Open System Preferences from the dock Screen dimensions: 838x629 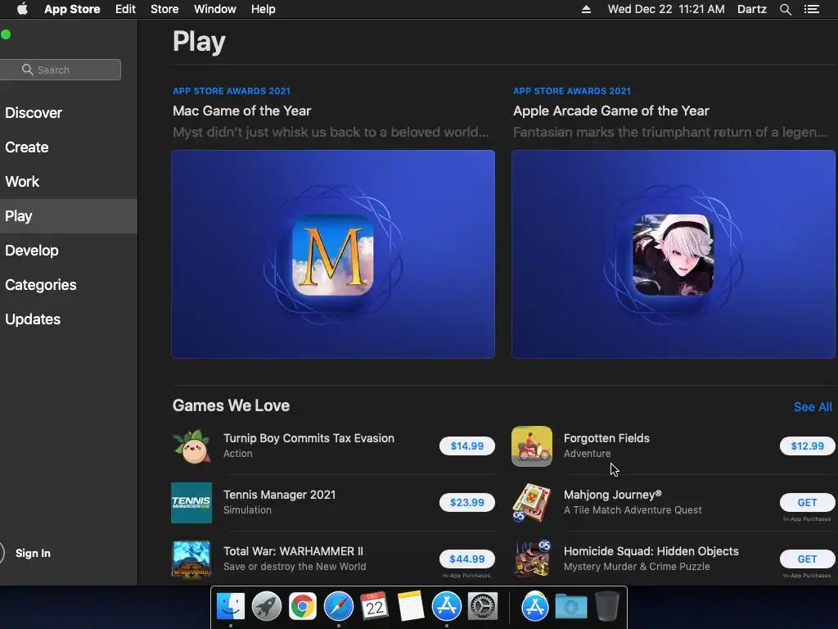(x=483, y=607)
